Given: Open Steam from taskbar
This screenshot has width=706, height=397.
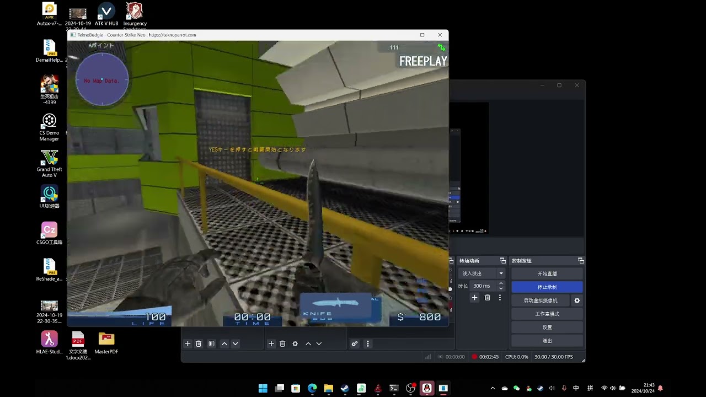Looking at the screenshot, I should pos(345,388).
